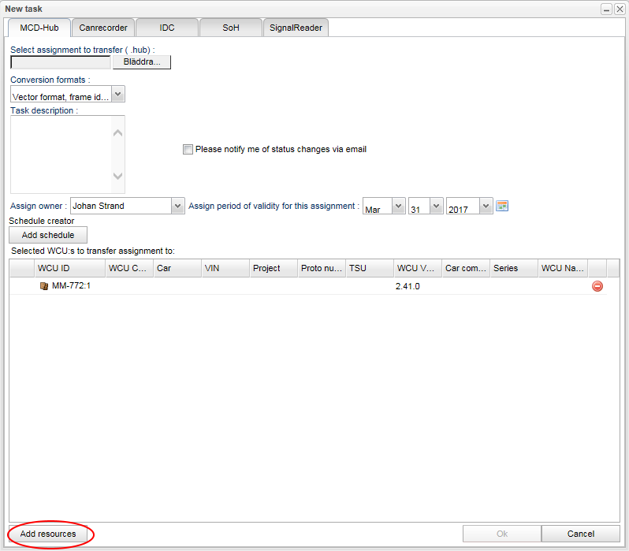
Task: Select the SoH tab
Action: click(230, 28)
